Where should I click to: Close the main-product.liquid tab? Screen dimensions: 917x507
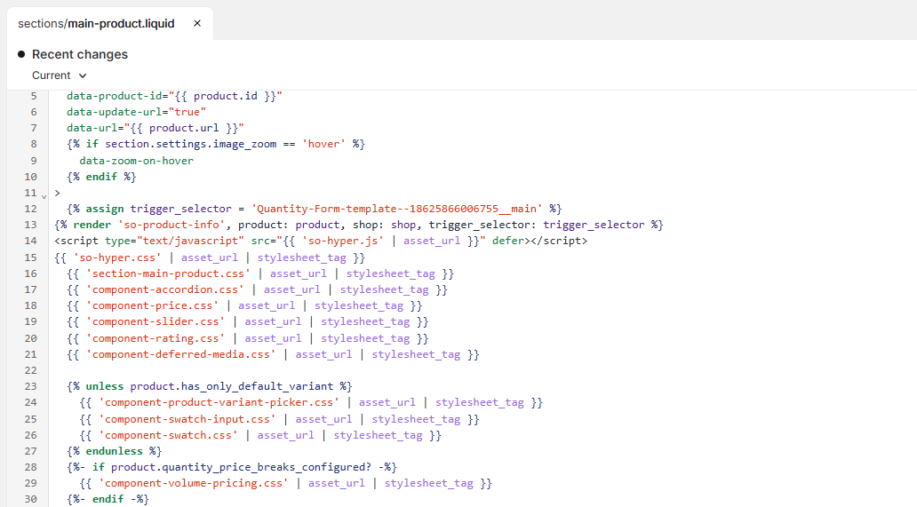click(197, 23)
